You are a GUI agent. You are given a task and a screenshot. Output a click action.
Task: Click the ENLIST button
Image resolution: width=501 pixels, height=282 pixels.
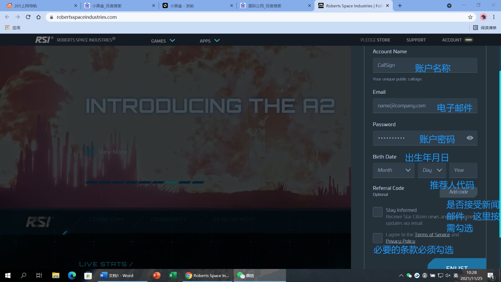pos(457,264)
